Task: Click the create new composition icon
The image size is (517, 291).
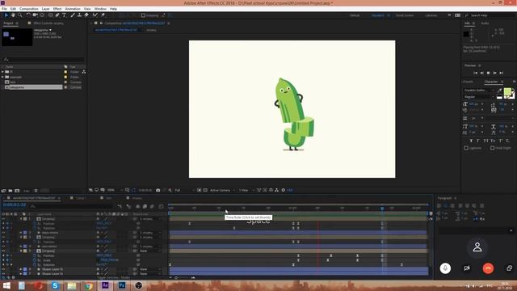Action: pos(17,191)
